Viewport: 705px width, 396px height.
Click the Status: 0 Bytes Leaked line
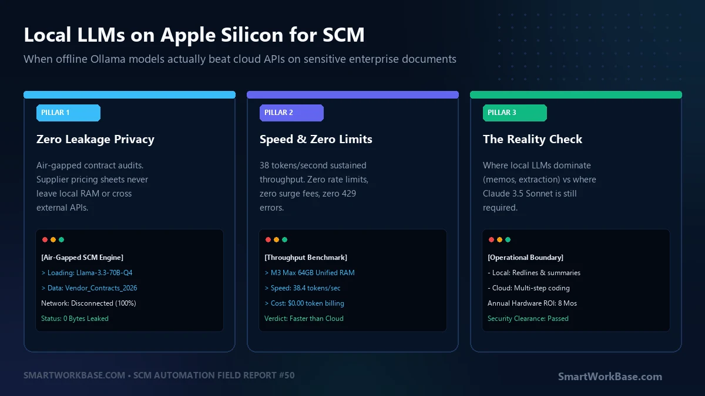(x=75, y=319)
